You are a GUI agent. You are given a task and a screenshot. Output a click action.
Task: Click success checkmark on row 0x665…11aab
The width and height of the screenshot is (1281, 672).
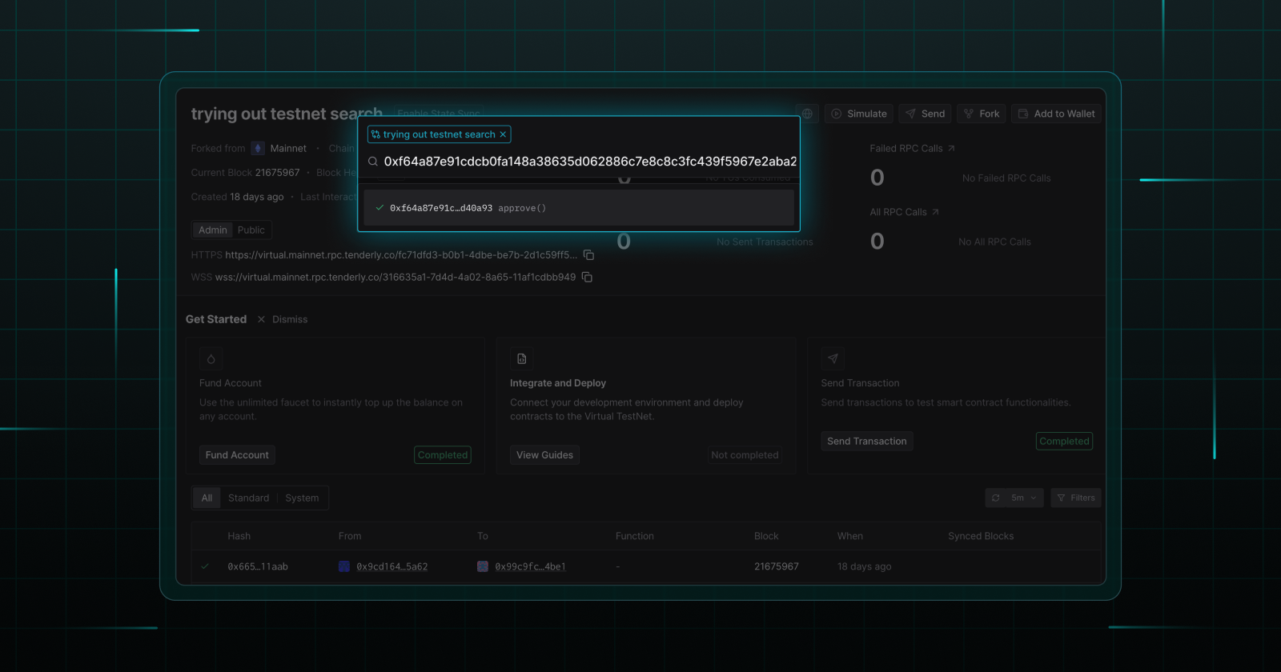coord(205,566)
